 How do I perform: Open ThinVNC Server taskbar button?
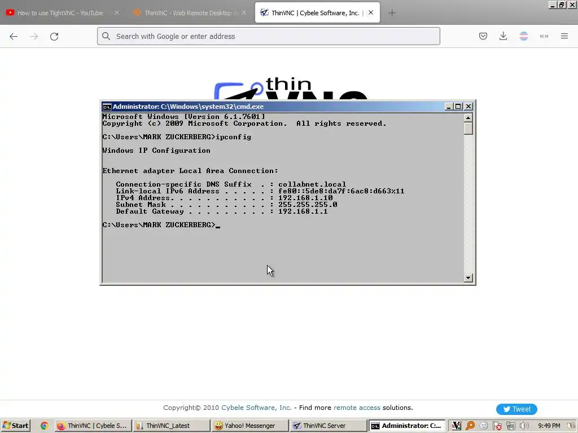(x=328, y=426)
